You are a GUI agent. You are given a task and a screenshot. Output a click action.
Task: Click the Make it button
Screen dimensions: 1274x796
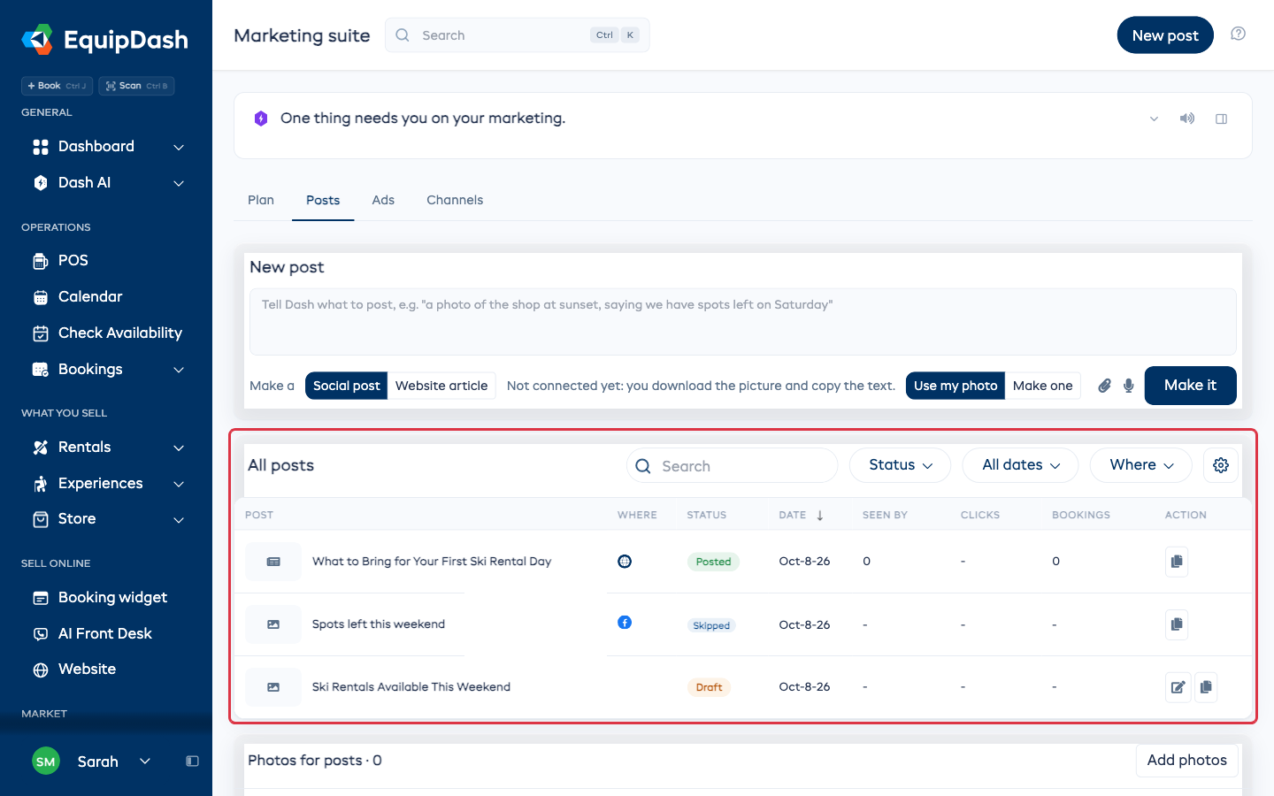(x=1190, y=386)
